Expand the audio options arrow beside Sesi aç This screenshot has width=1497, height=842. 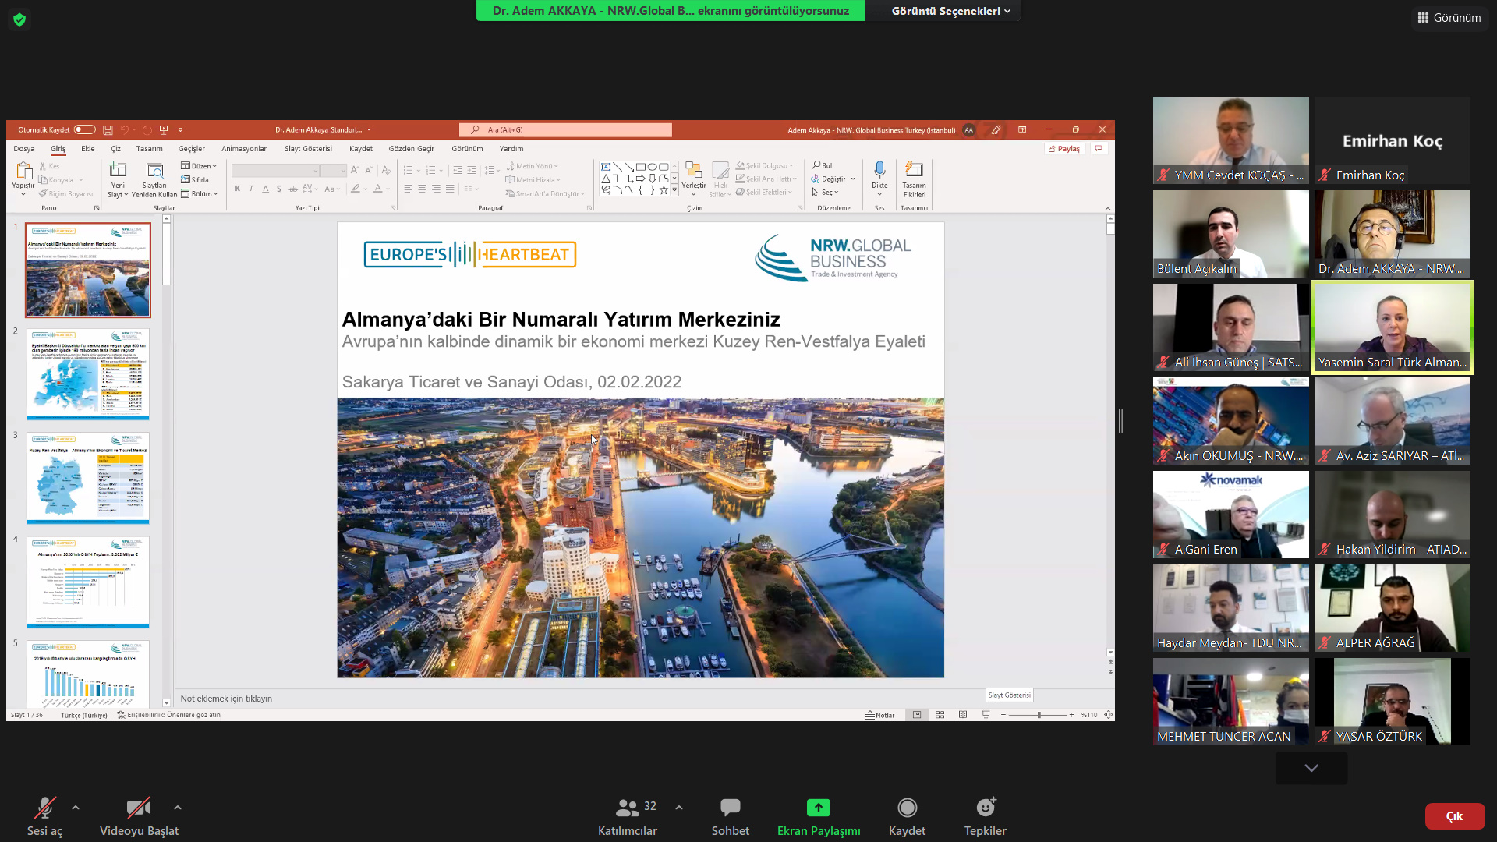[x=76, y=808]
